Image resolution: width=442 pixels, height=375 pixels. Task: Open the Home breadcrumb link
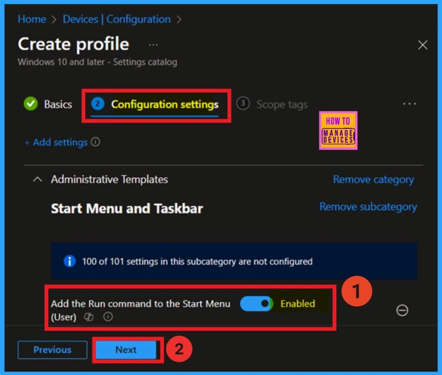point(31,19)
